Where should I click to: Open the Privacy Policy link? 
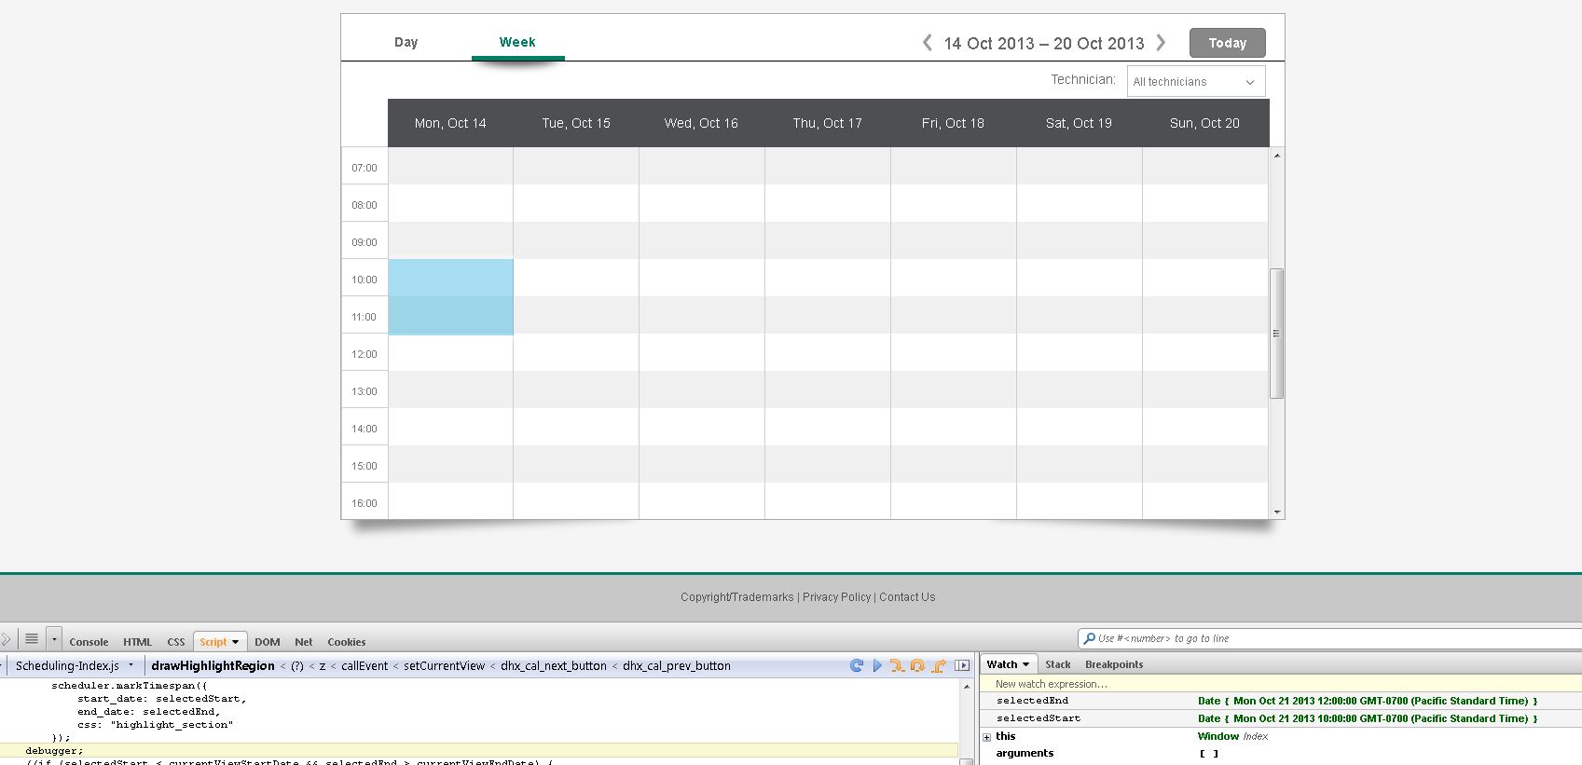click(x=837, y=597)
